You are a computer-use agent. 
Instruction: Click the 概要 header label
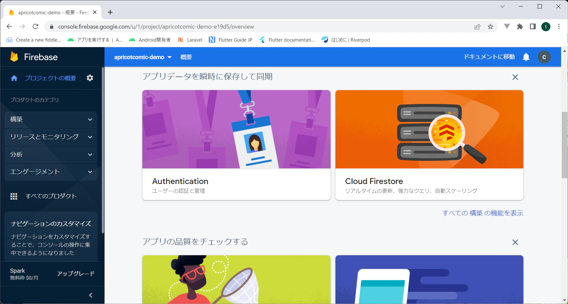(x=186, y=57)
